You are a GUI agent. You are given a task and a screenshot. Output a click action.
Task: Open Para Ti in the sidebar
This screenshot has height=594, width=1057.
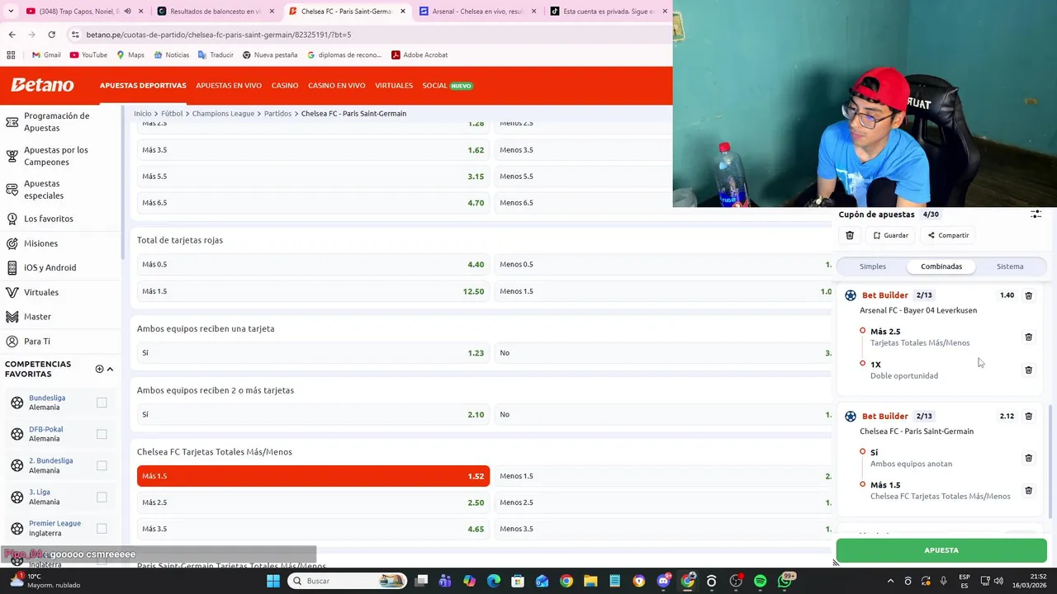click(37, 342)
